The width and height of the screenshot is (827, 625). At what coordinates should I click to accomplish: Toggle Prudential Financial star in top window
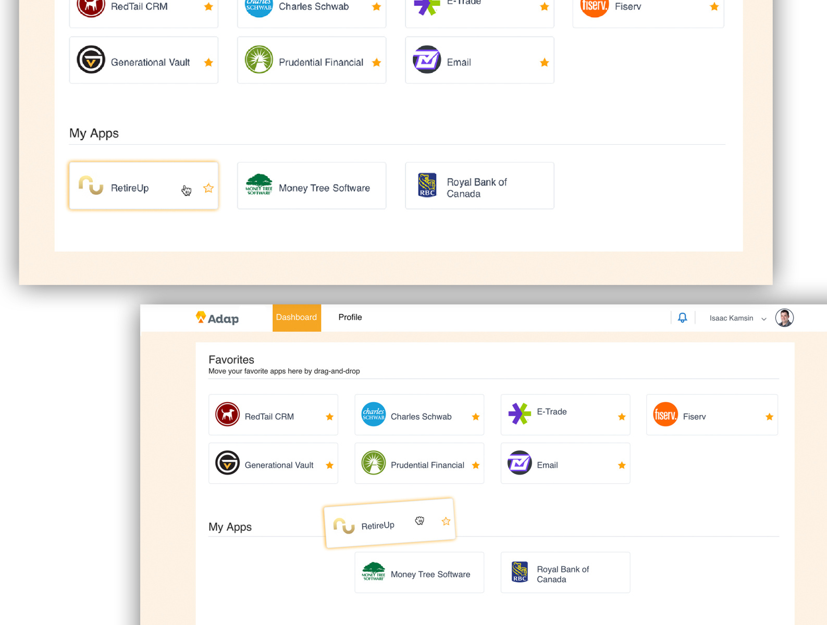[x=376, y=63]
